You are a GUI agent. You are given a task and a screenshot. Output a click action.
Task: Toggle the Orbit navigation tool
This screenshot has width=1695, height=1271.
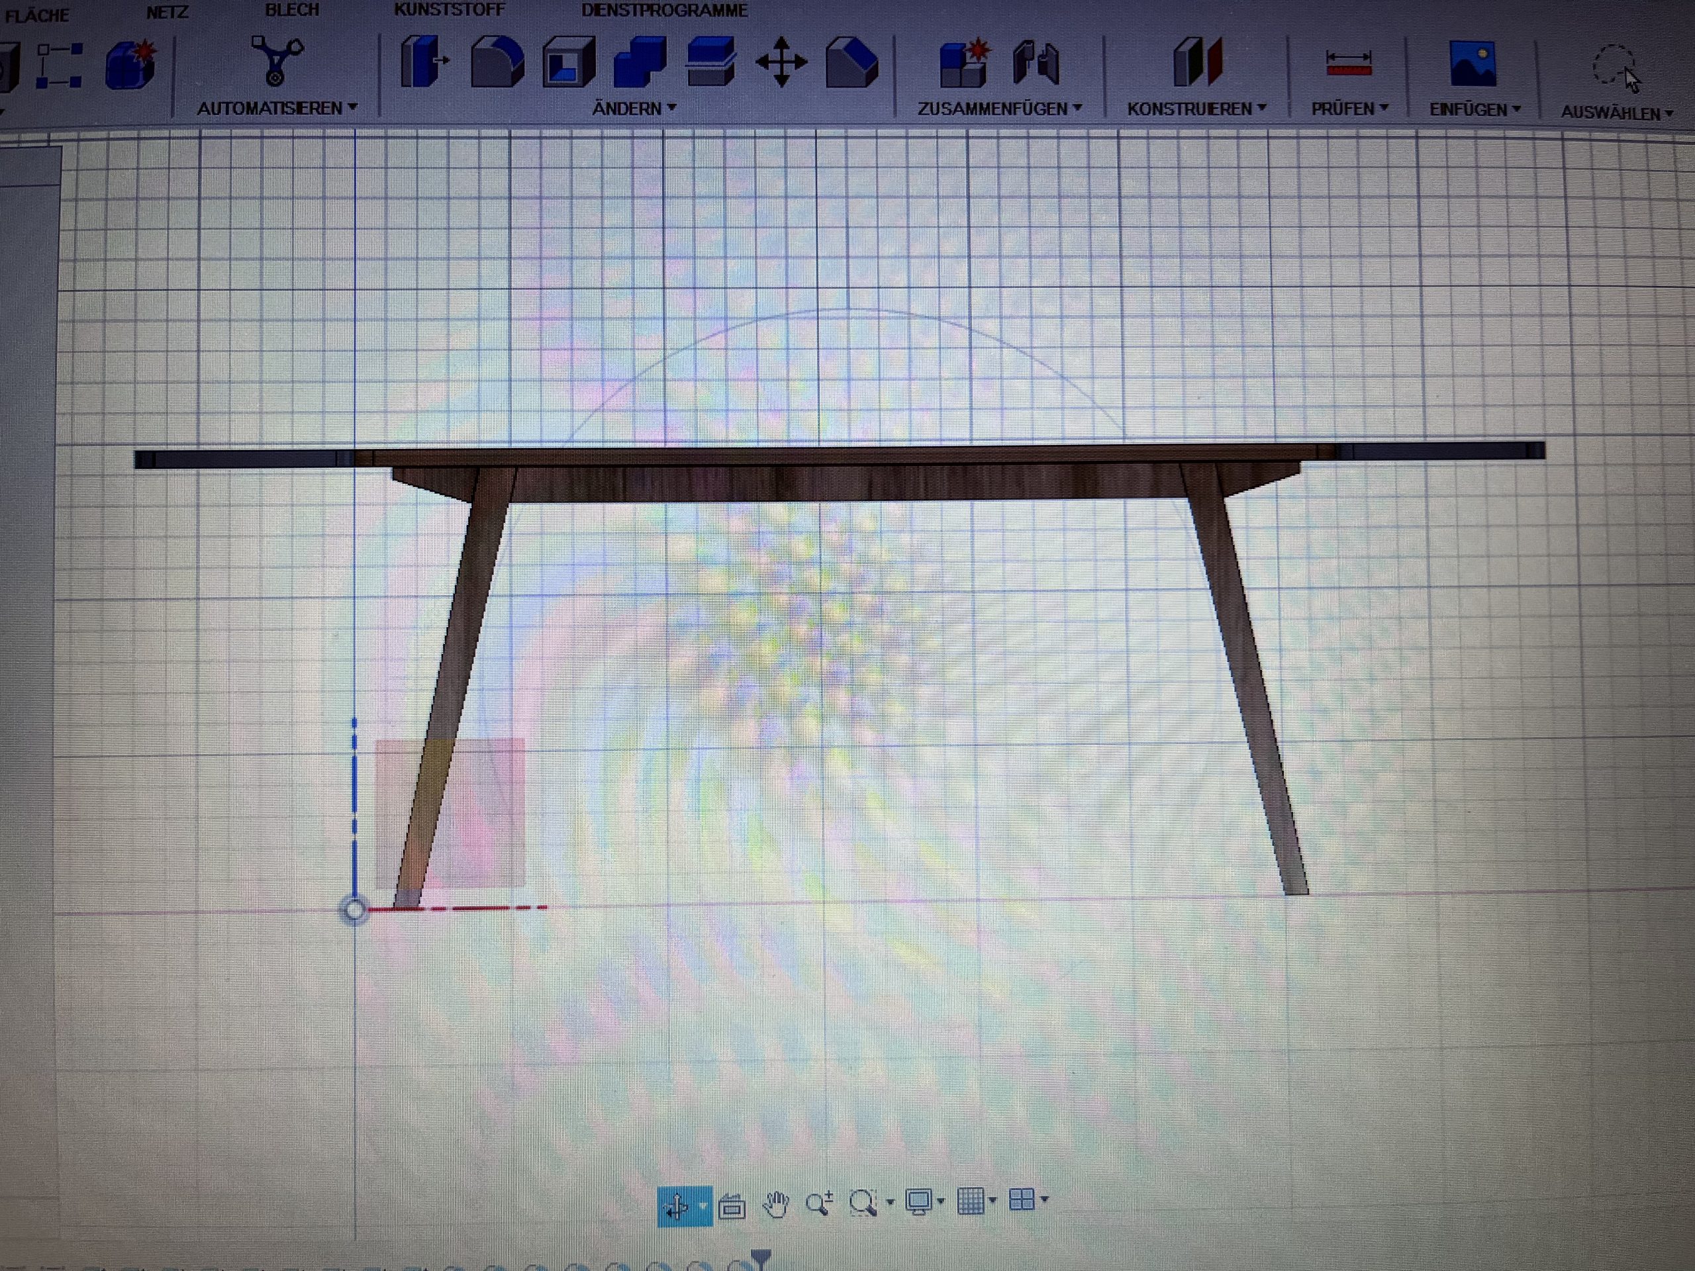(677, 1206)
